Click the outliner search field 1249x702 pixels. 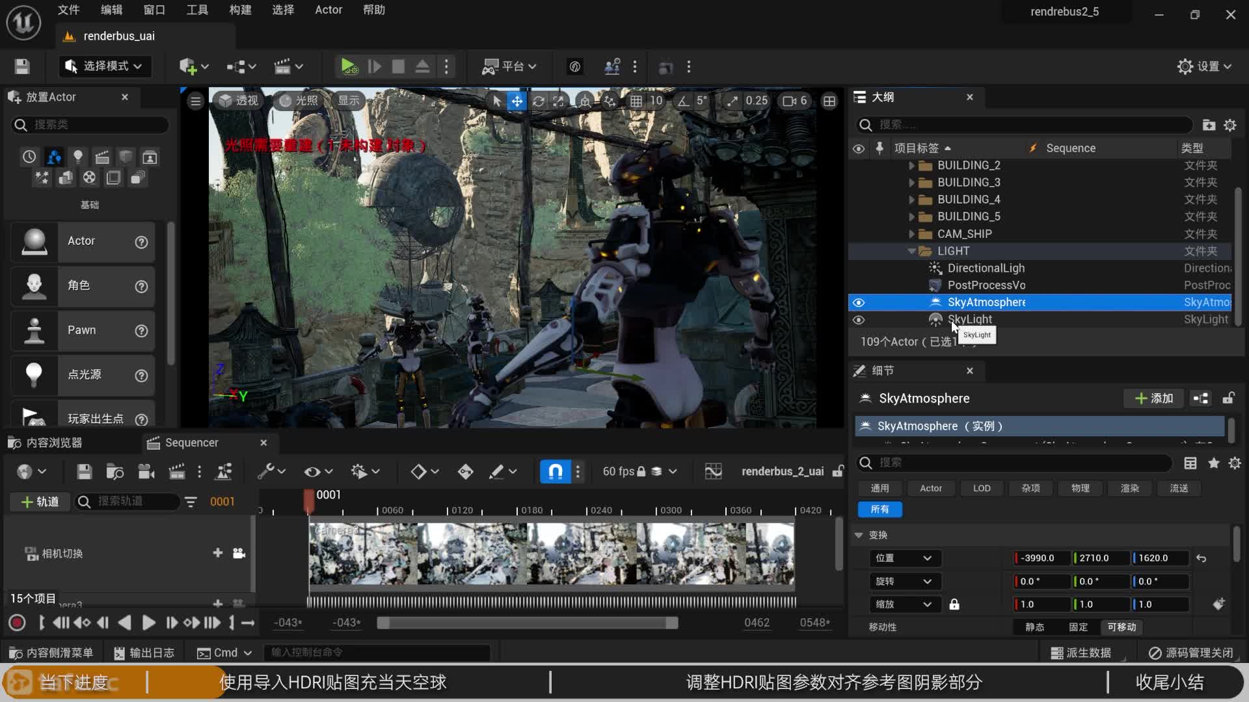1025,125
